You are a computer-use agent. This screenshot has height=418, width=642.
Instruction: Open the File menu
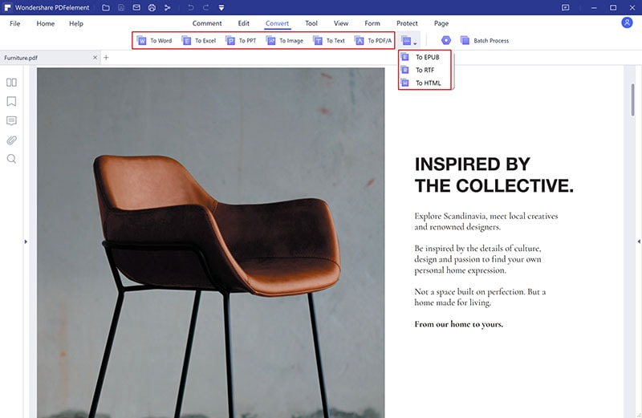[x=14, y=23]
